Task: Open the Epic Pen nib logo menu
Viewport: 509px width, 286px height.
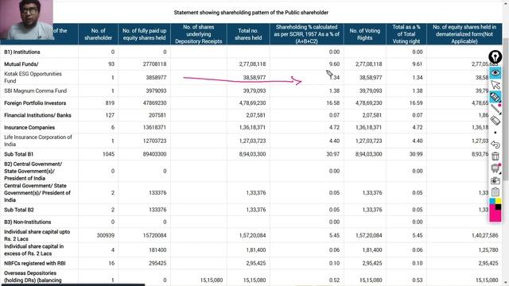Action: (495, 57)
